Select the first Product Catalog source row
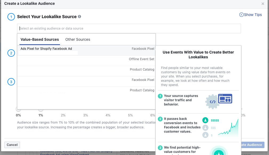 coord(86,71)
